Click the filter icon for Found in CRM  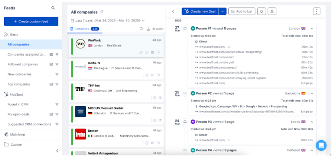point(57,104)
